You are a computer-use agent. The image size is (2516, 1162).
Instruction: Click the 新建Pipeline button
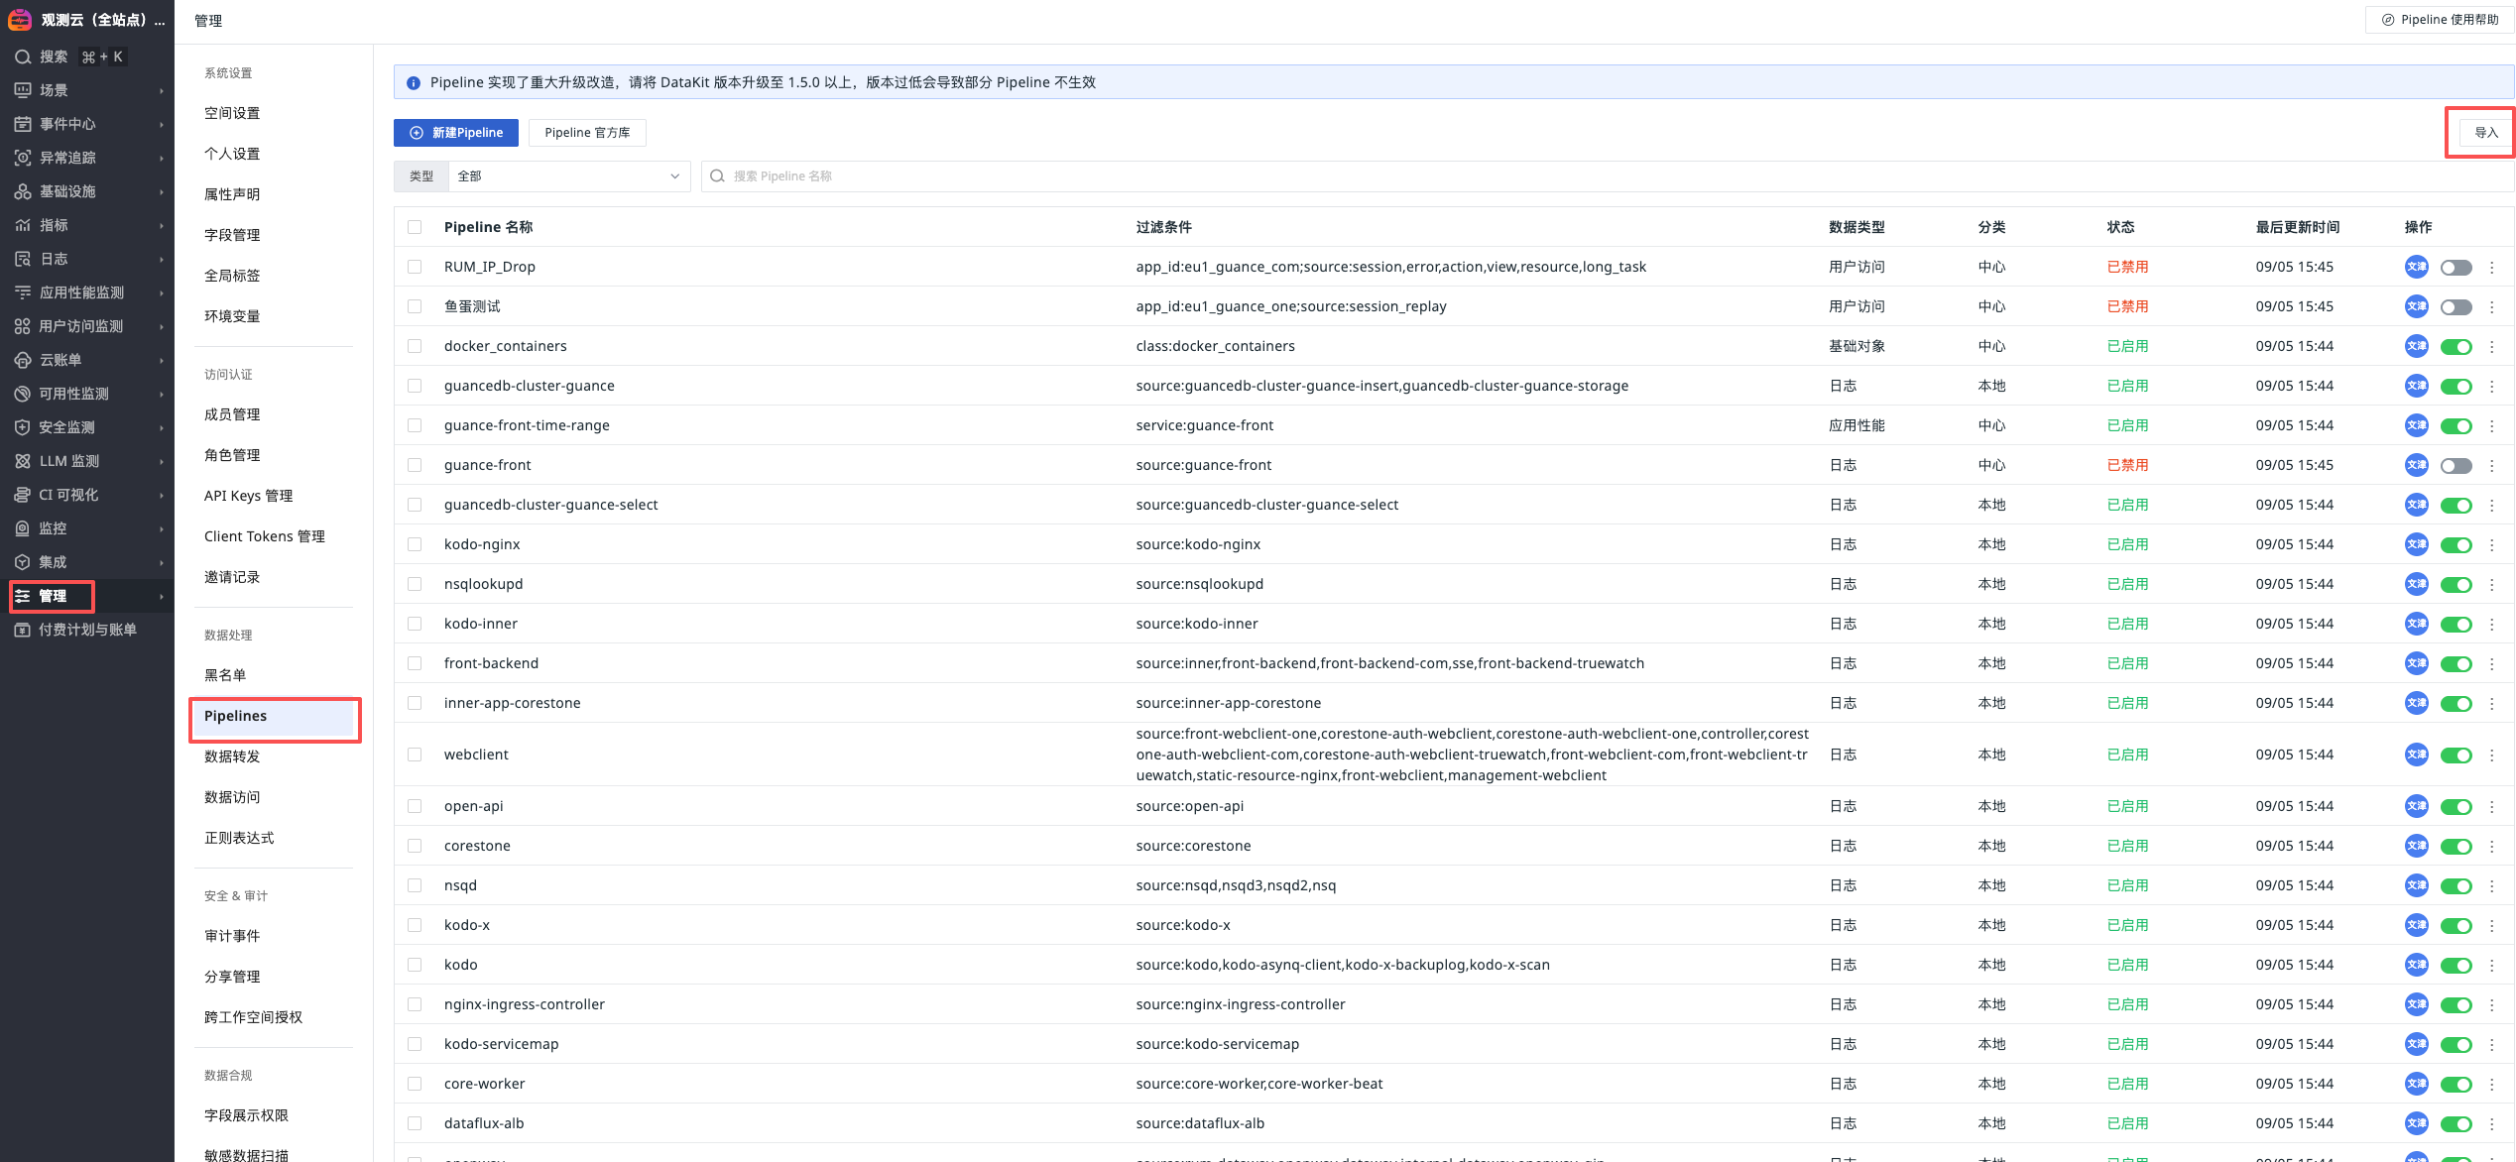coord(456,133)
